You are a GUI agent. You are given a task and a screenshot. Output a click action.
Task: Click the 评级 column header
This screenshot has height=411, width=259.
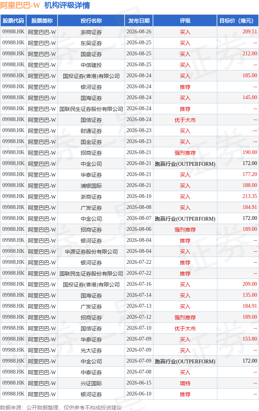click(x=185, y=21)
